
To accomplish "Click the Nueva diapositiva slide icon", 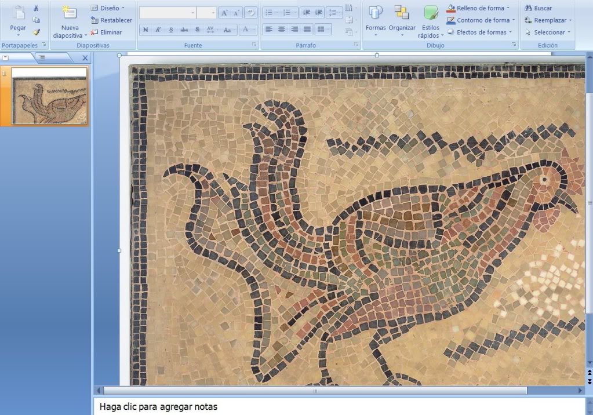I will tap(70, 13).
